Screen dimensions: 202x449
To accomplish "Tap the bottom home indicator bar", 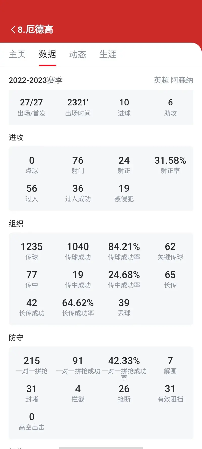I will pos(101,448).
